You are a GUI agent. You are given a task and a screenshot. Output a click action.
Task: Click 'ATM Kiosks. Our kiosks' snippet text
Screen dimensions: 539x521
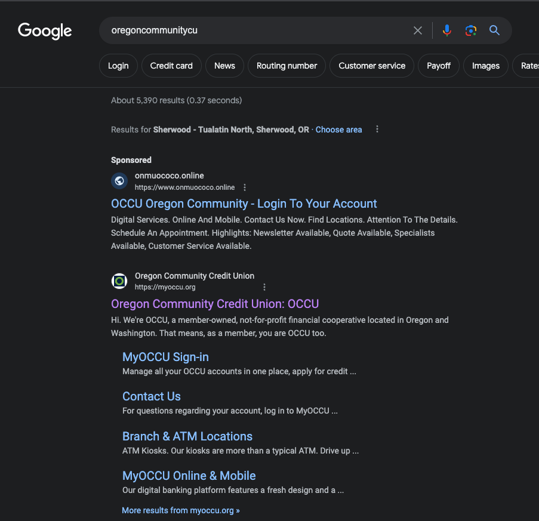pyautogui.click(x=241, y=451)
